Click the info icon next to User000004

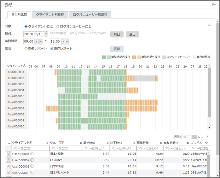pyautogui.click(x=32, y=172)
